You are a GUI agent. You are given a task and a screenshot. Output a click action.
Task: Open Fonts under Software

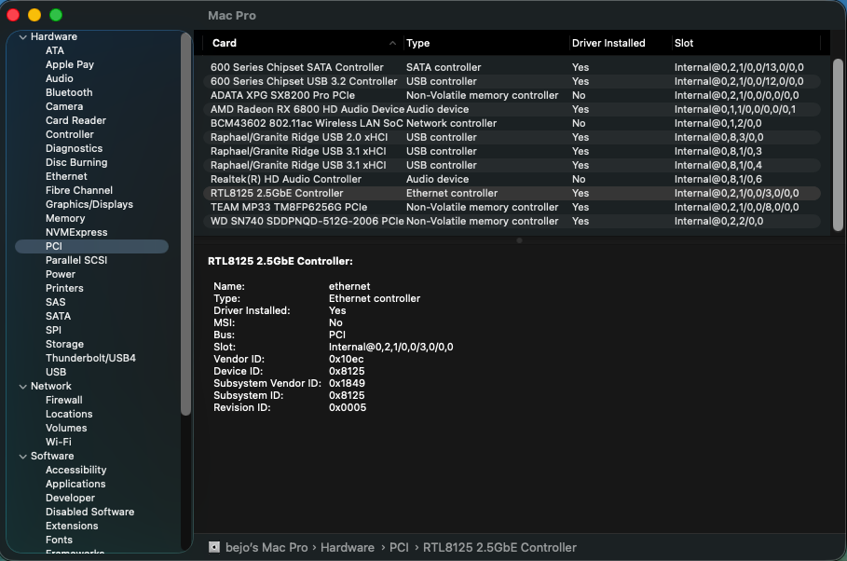pyautogui.click(x=59, y=540)
